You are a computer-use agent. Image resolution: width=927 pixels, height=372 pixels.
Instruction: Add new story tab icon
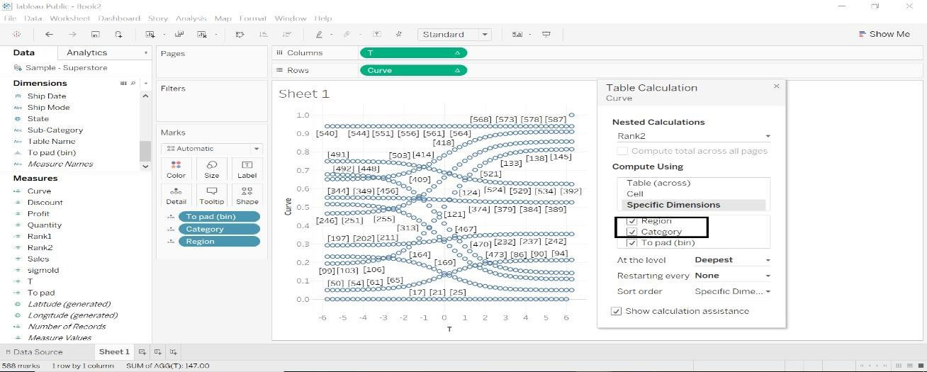pos(174,351)
